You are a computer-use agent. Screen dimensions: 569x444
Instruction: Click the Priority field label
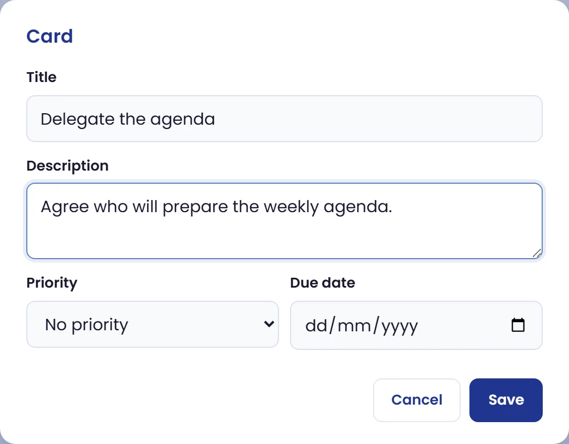point(52,283)
